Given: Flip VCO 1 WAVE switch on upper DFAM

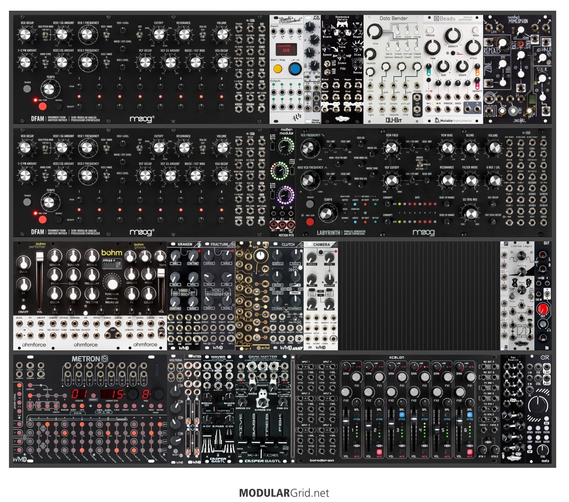Looking at the screenshot, I should pyautogui.click(x=106, y=35).
